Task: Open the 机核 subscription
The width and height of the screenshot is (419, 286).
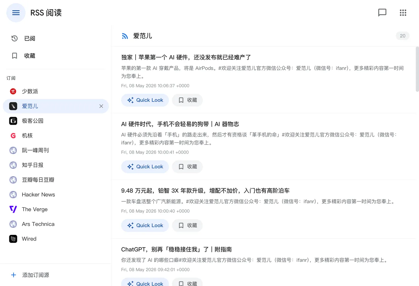Action: click(56, 136)
